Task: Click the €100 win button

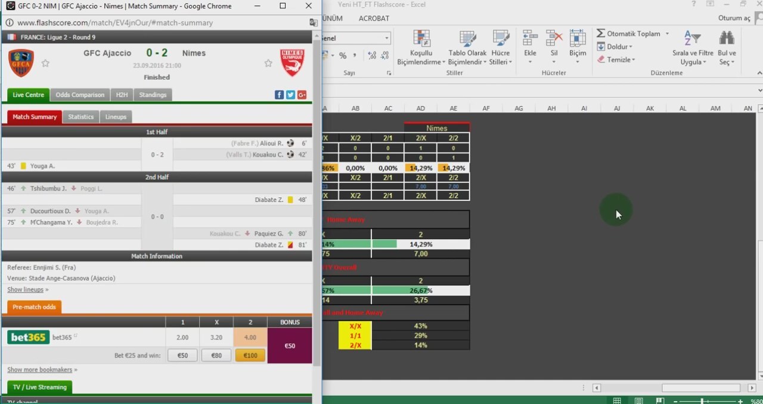Action: click(x=250, y=355)
